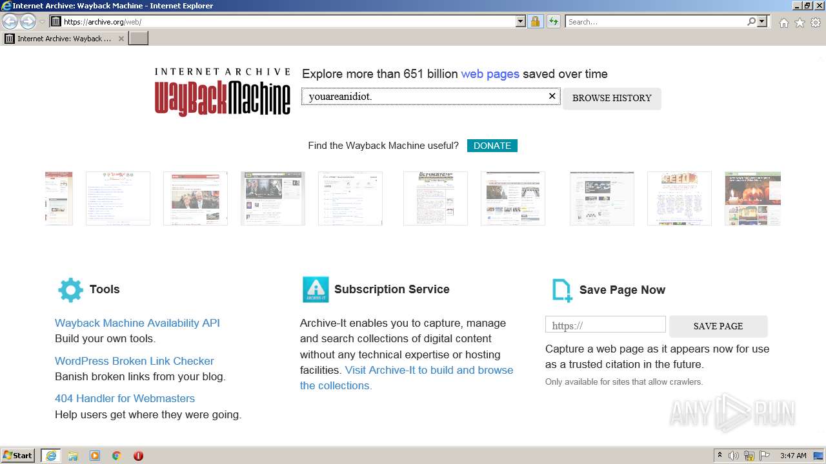Image resolution: width=826 pixels, height=464 pixels.
Task: Click the Tools gear icon on page
Action: click(70, 290)
